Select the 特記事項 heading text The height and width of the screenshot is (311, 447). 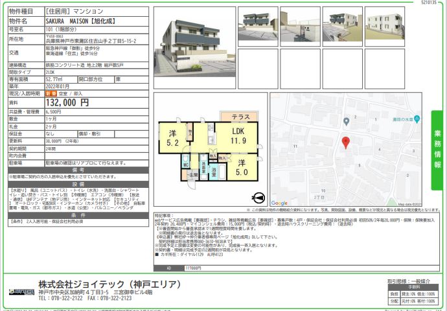pos(164,216)
